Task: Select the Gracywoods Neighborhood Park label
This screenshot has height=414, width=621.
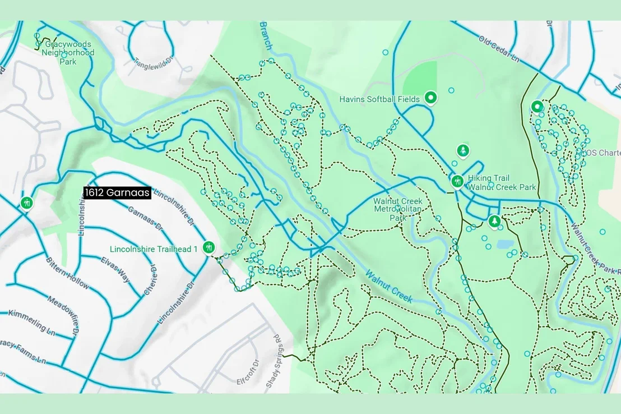Action: pos(68,53)
